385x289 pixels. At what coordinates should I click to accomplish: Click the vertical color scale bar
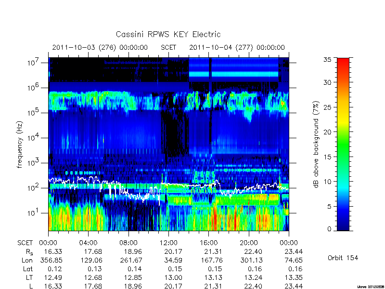click(343, 144)
